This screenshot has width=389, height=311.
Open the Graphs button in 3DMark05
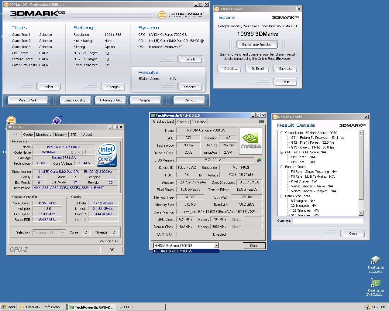pos(146,100)
